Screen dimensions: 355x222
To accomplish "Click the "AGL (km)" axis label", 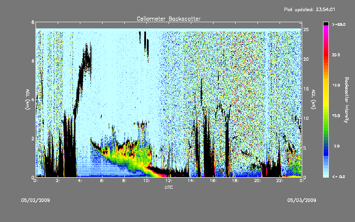I will click(28, 99).
